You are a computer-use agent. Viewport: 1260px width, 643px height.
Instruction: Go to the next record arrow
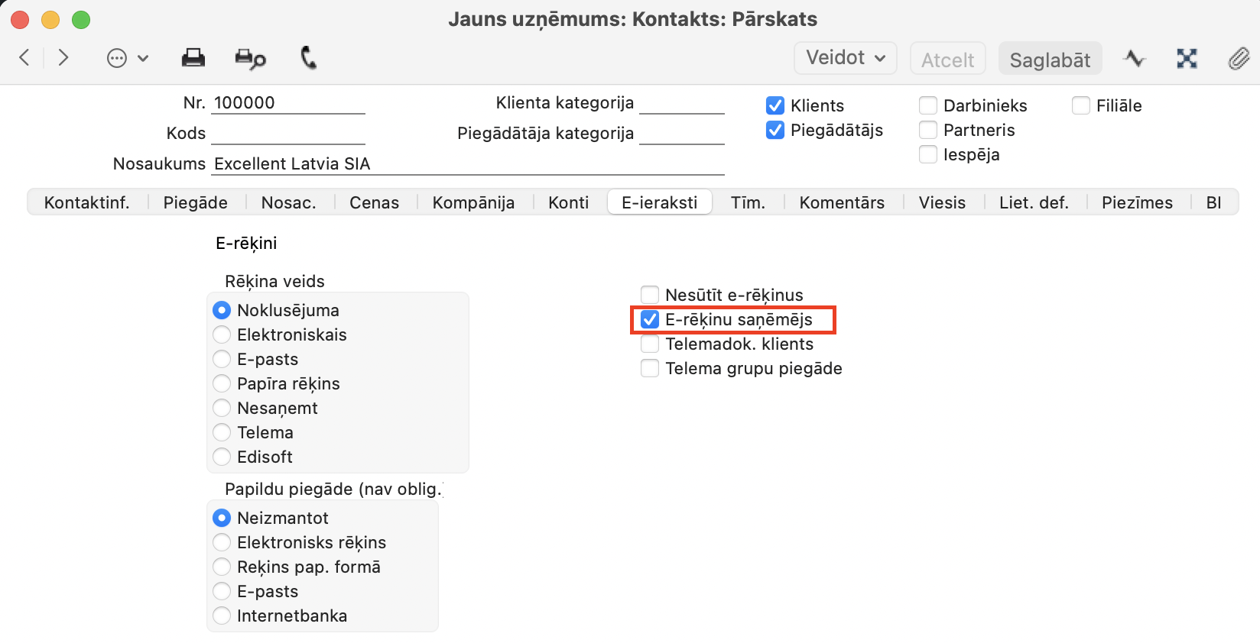click(x=63, y=57)
